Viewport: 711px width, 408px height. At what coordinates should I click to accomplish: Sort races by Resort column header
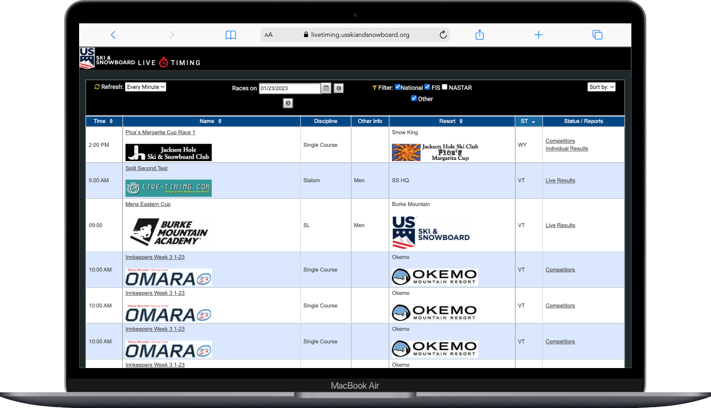coord(451,121)
